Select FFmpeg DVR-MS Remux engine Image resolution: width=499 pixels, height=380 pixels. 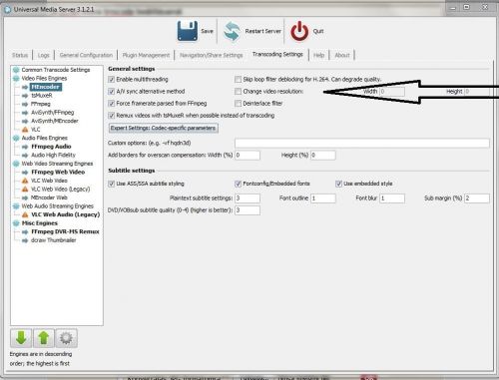click(x=65, y=231)
